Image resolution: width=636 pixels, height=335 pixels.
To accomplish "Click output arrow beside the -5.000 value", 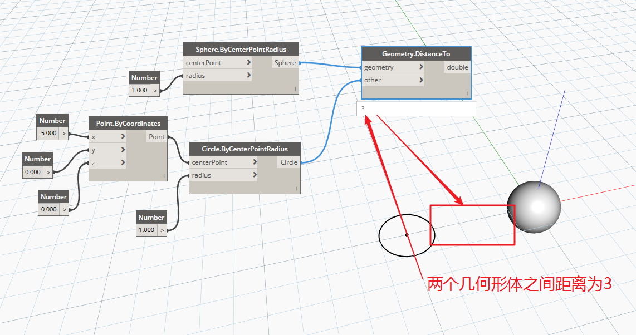I will [64, 133].
